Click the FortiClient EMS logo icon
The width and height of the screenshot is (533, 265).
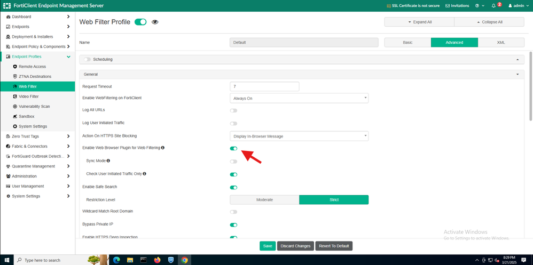click(7, 6)
